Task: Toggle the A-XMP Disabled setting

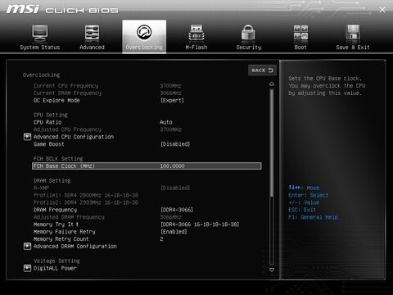Action: 175,188
